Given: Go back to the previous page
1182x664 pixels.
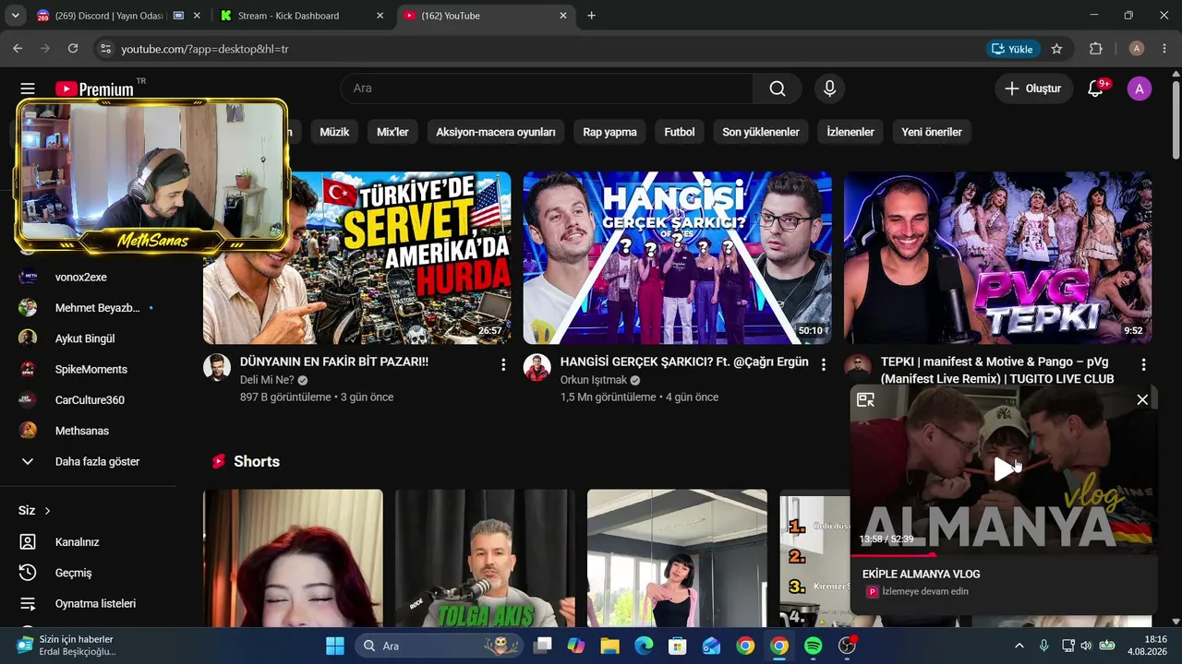Looking at the screenshot, I should coord(18,49).
